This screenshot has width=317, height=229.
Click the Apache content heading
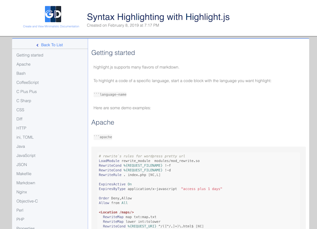(103, 122)
